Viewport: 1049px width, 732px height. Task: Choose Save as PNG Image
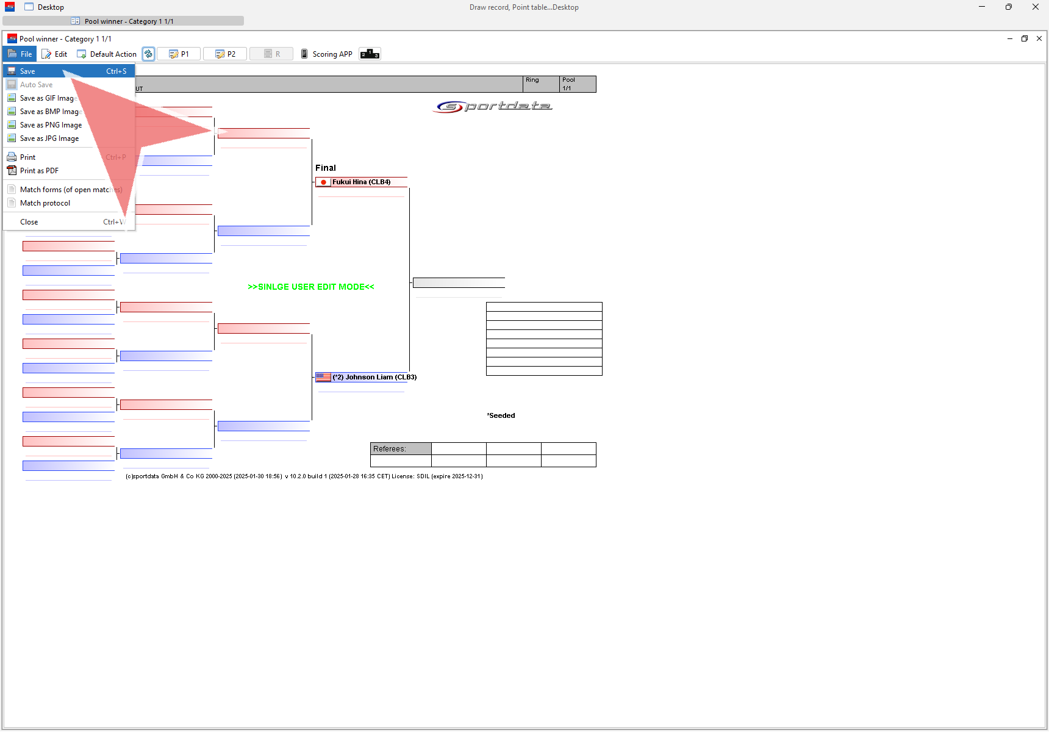pyautogui.click(x=69, y=125)
